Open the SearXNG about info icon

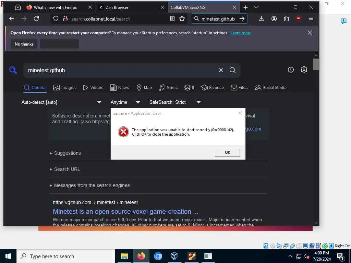click(x=291, y=70)
